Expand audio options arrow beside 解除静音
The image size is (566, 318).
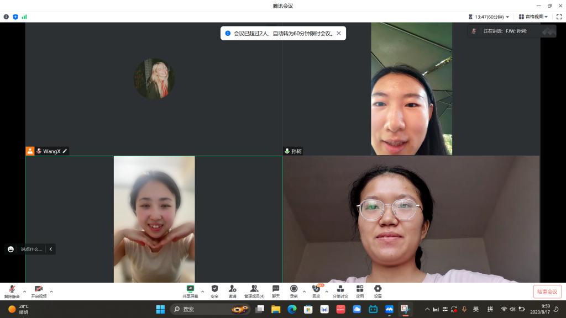tap(24, 291)
